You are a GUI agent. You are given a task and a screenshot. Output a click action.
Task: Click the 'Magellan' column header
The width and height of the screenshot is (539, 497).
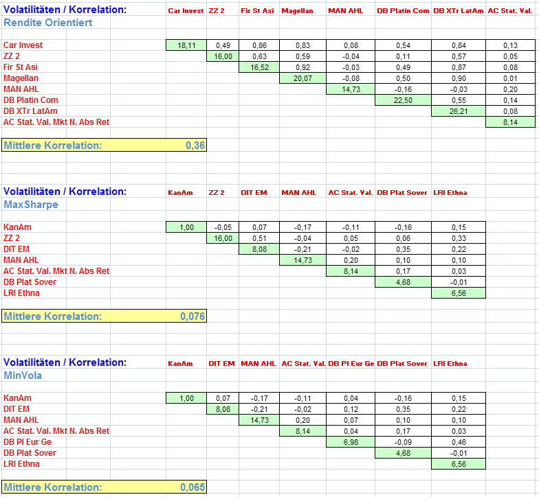point(297,11)
